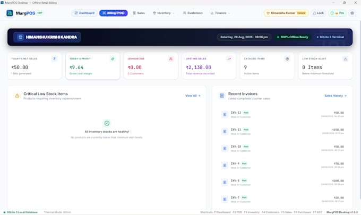
Task: Open invoice INV-11 text
Action: tap(236, 130)
